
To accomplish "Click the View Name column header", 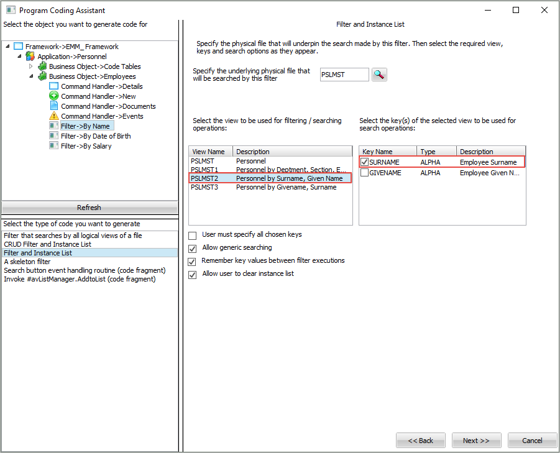I will pyautogui.click(x=211, y=152).
